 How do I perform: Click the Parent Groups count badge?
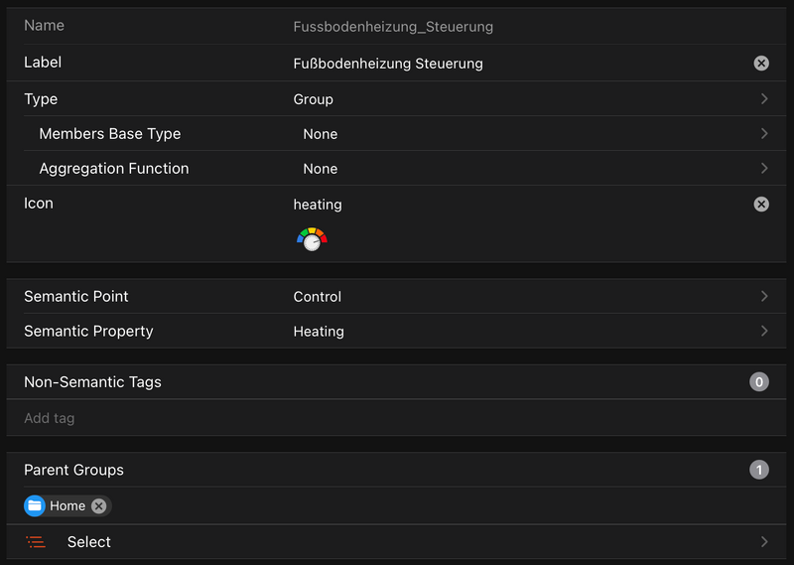coord(759,471)
